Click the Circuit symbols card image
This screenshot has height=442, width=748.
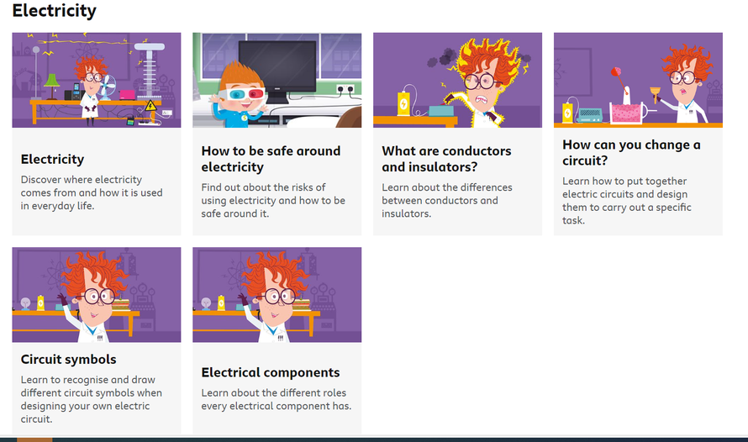96,294
